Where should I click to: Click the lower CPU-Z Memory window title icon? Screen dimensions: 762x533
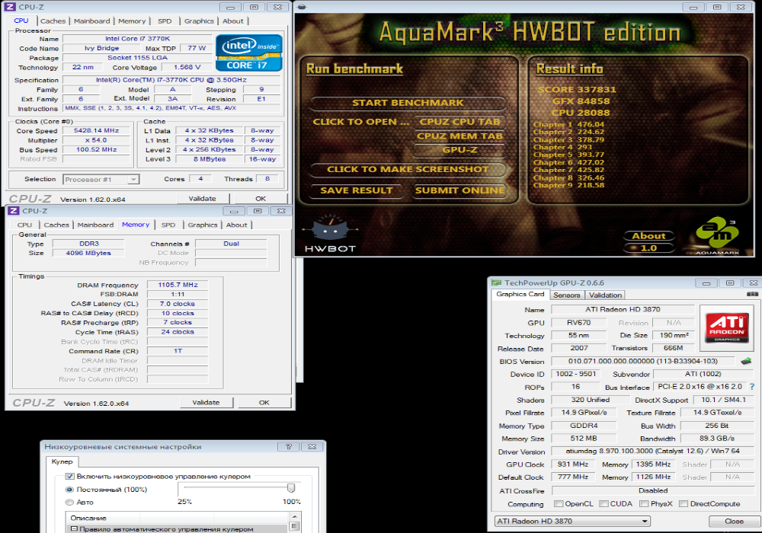click(x=13, y=211)
